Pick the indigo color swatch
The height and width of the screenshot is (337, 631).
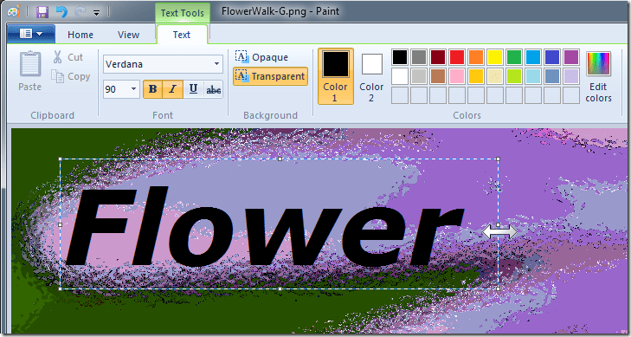click(552, 57)
